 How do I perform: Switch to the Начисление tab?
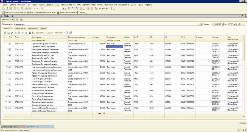coord(20,29)
